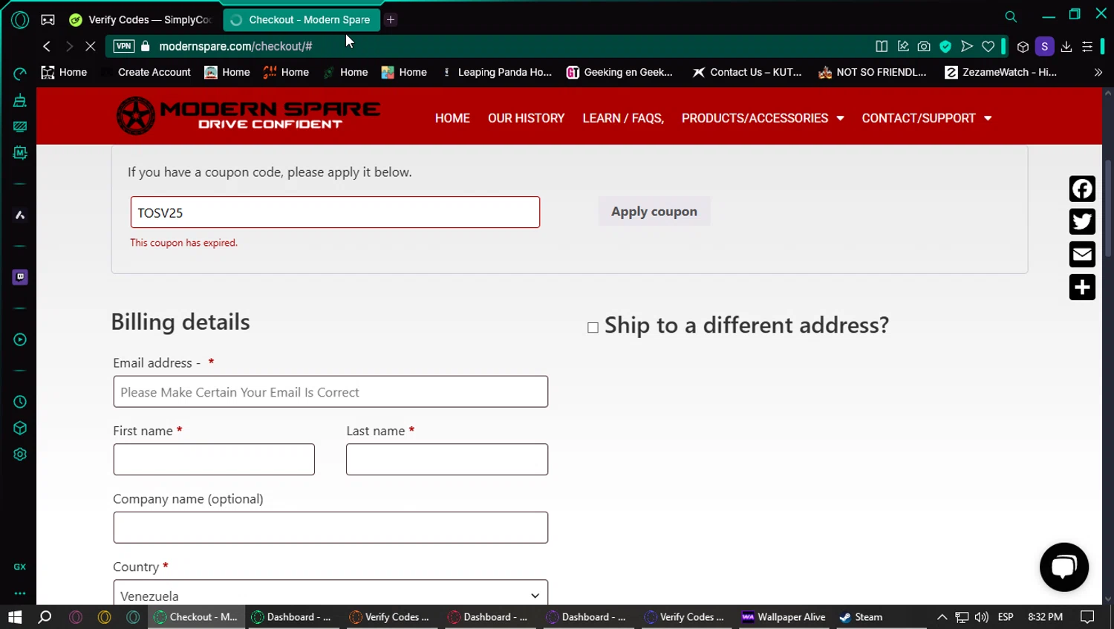Open the purple S profile icon

tap(1045, 46)
